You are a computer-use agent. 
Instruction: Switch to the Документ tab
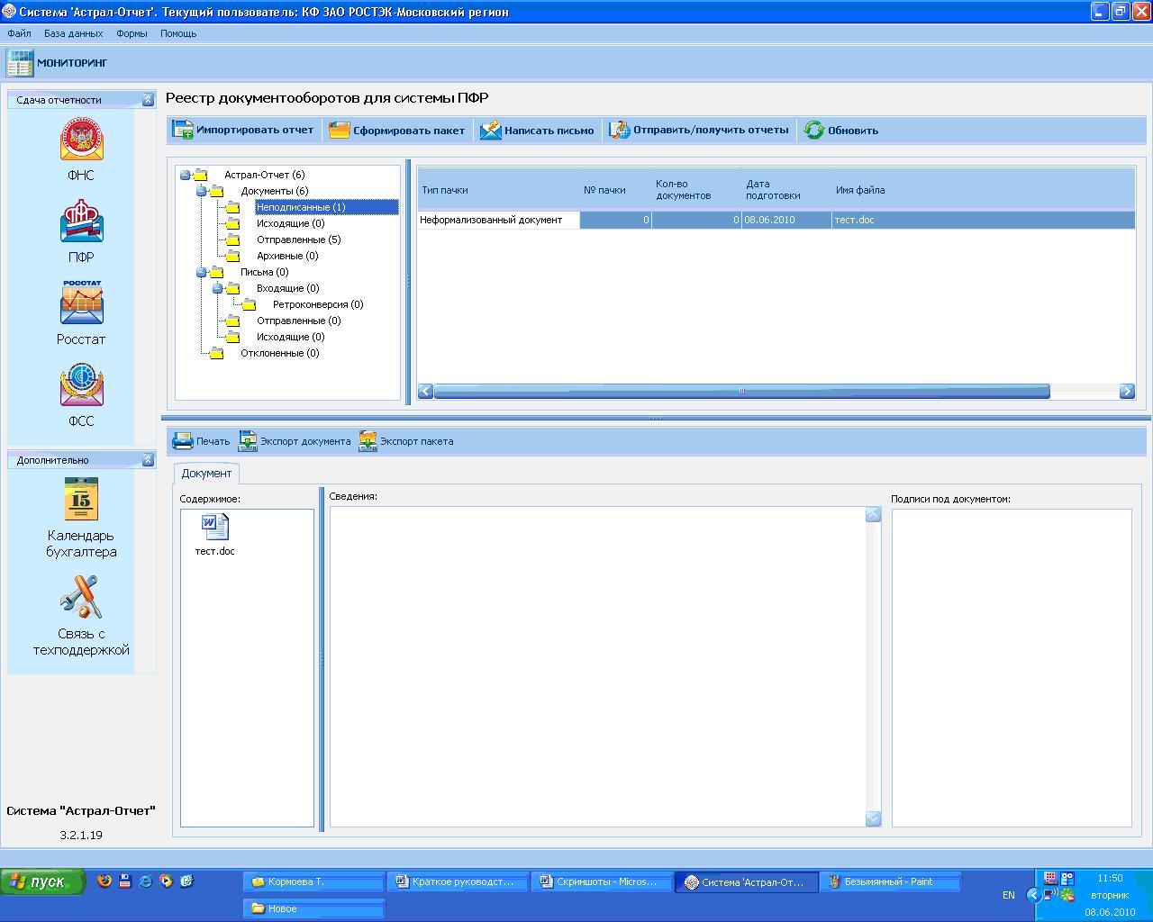coord(206,473)
